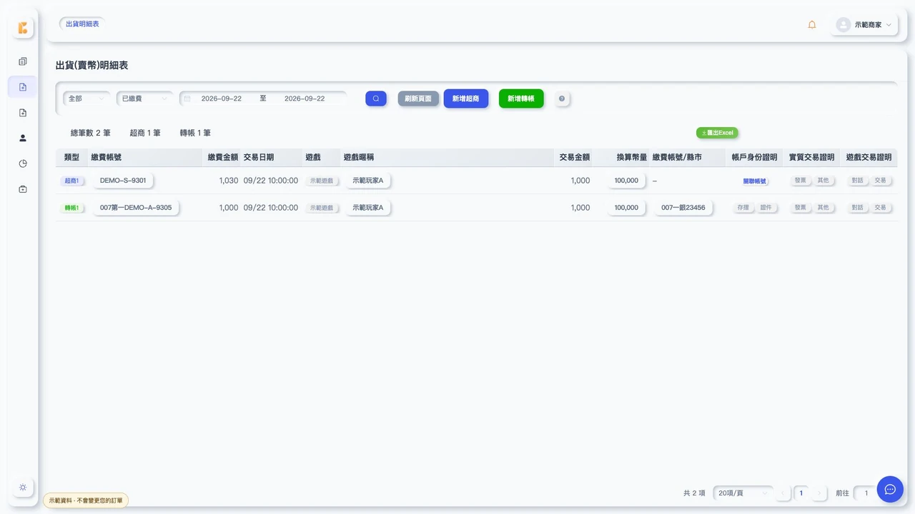915x514 pixels.
Task: Click the 新增超商 button
Action: pos(466,99)
